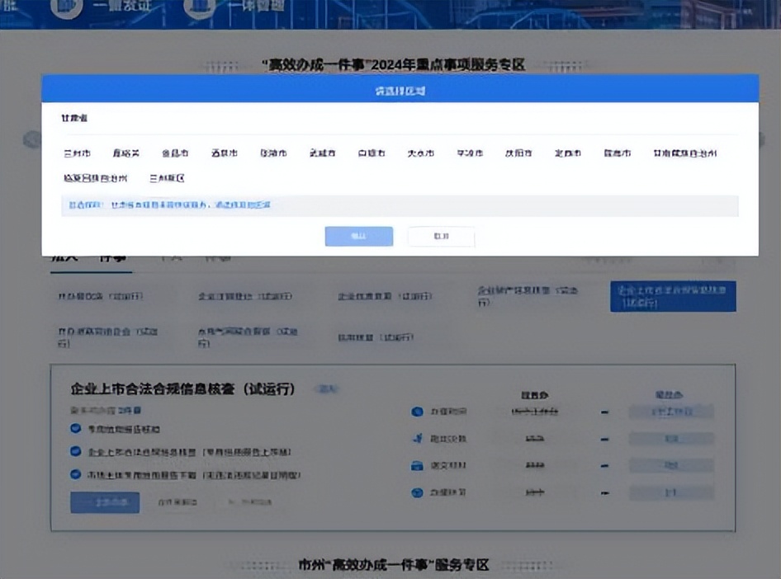
Task: Choose 天水市 in the region list
Action: (x=420, y=153)
